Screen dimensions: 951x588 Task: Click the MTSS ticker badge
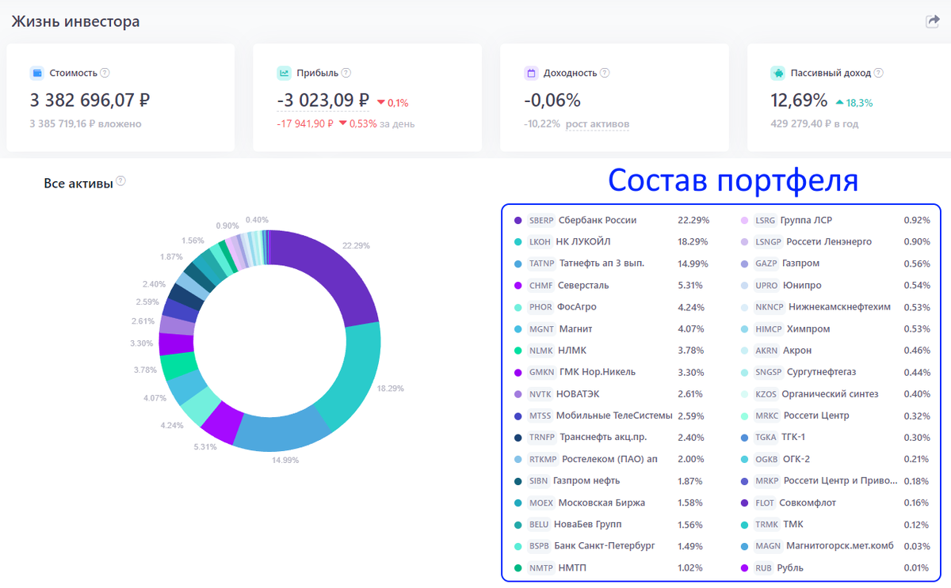(540, 416)
